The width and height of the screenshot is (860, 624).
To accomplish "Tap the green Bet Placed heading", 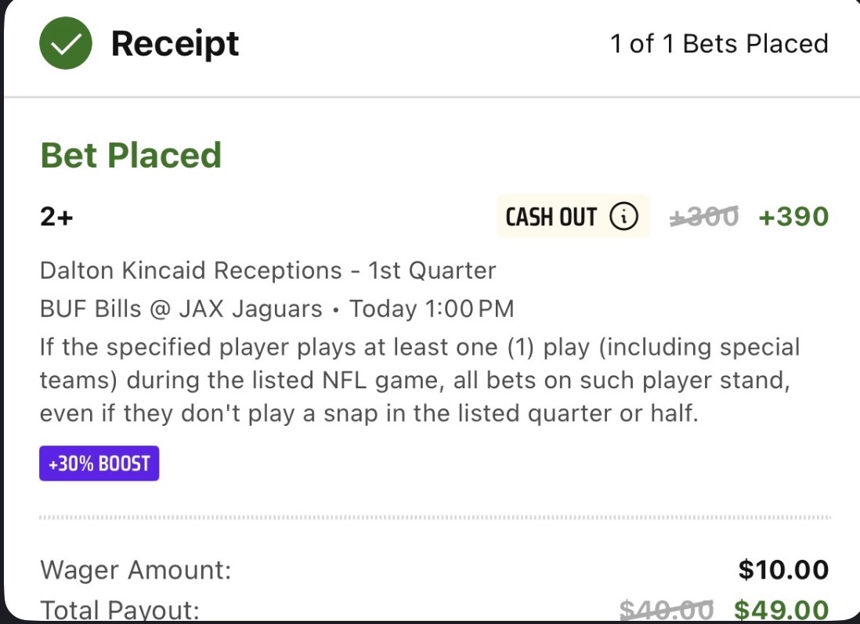I will (131, 155).
